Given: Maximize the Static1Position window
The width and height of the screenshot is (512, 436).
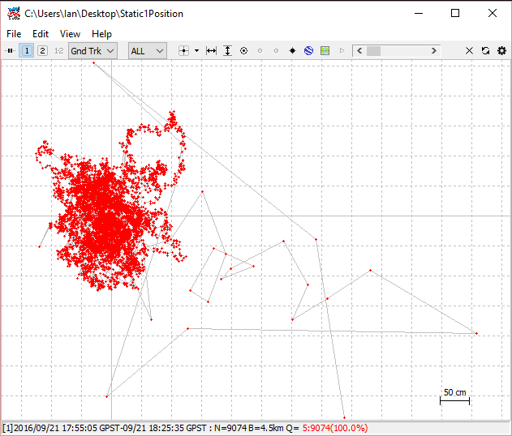Looking at the screenshot, I should 455,13.
